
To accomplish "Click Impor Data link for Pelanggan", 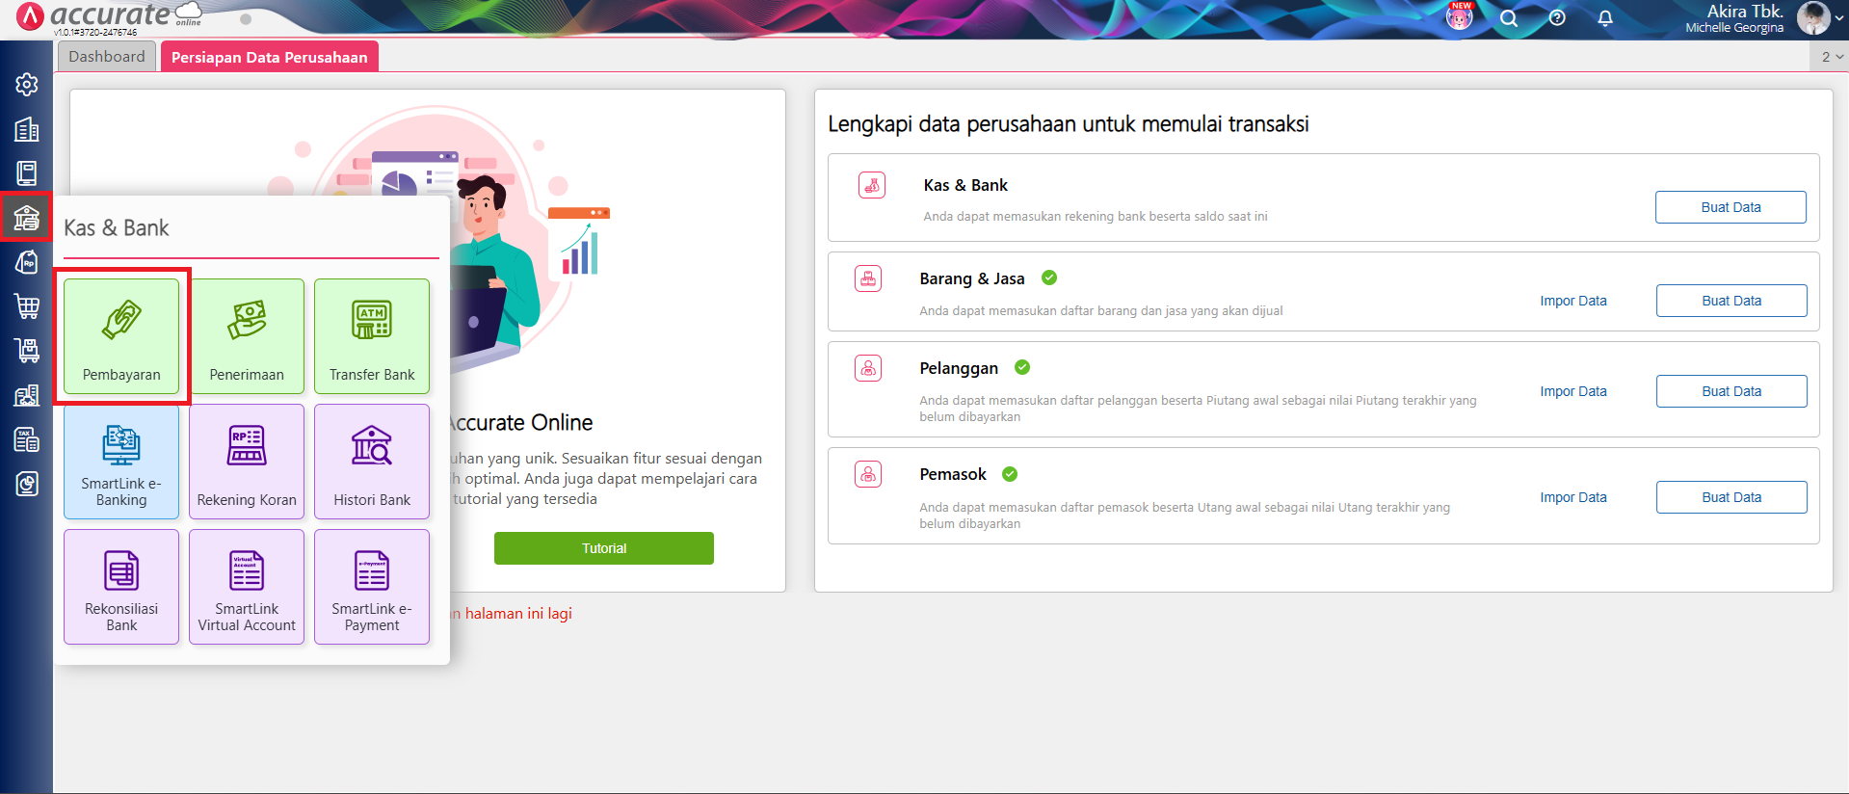I will [1572, 391].
